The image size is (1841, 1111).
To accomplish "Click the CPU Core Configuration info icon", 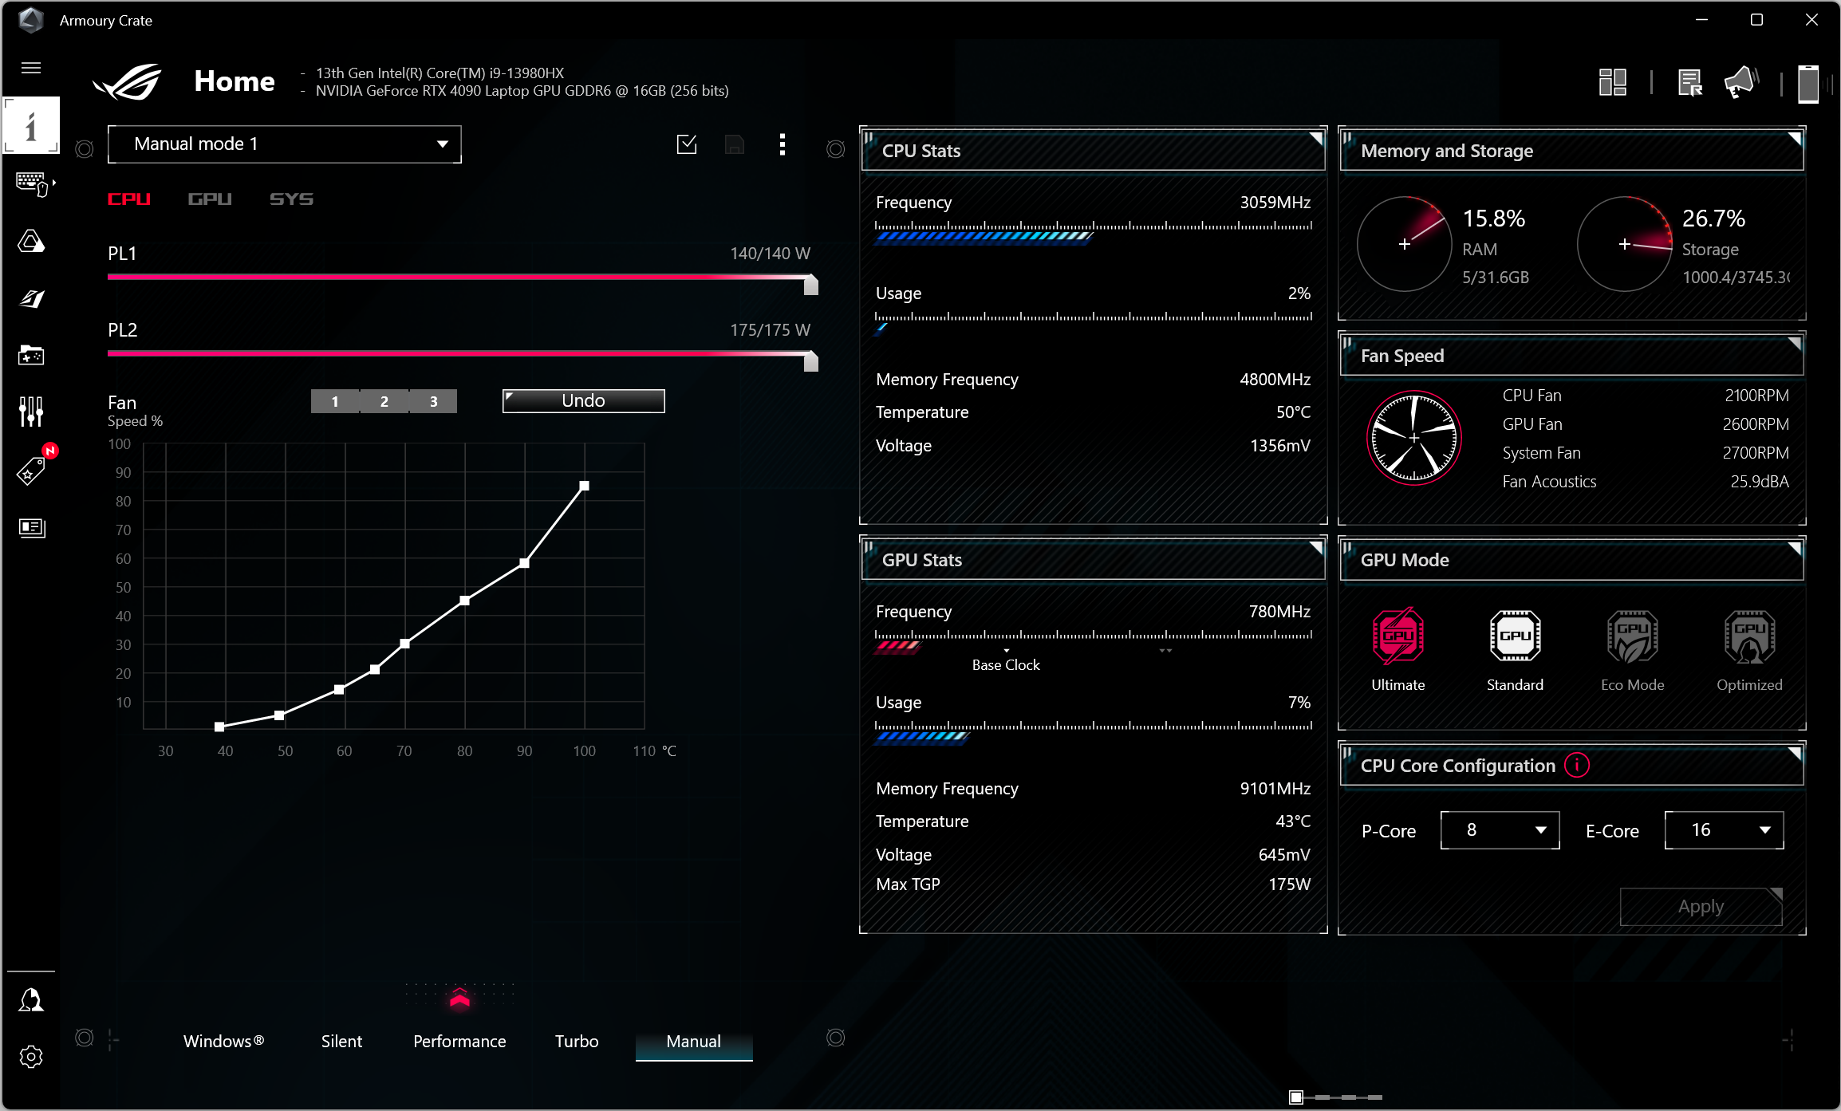I will tap(1576, 766).
